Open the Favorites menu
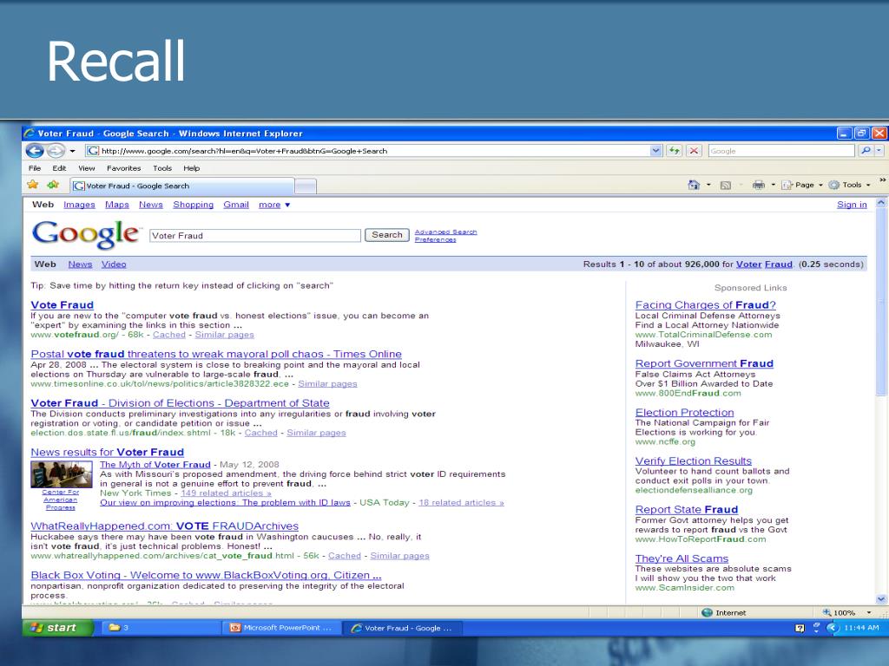The width and height of the screenshot is (889, 666). click(123, 168)
